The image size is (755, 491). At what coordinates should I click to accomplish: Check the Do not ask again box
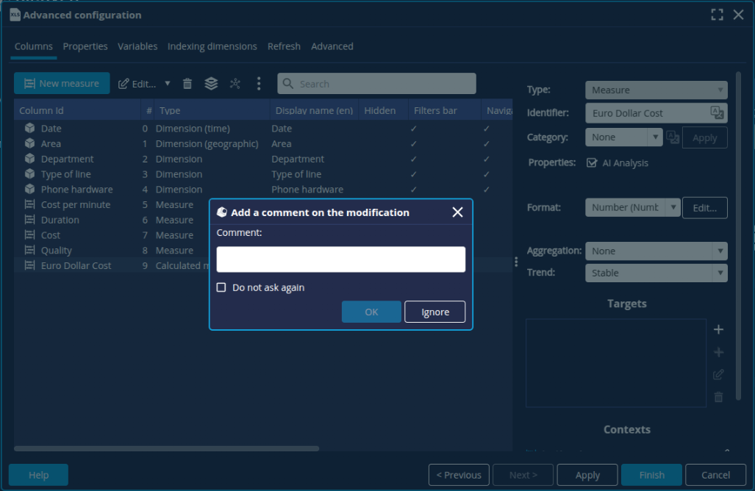pos(221,287)
